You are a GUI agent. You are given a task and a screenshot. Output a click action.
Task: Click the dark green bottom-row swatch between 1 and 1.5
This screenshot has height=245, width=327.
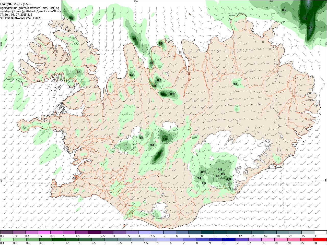59,240
